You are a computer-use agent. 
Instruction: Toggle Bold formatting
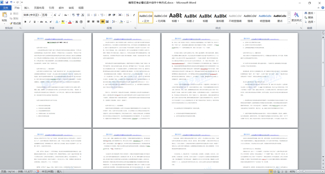click(x=25, y=22)
